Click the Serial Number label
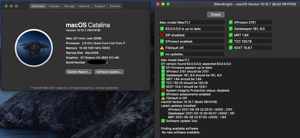 (76, 62)
